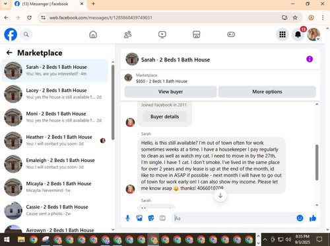Open File Explorer from taskbar
Image resolution: width=330 pixels, height=246 pixels.
[21, 239]
